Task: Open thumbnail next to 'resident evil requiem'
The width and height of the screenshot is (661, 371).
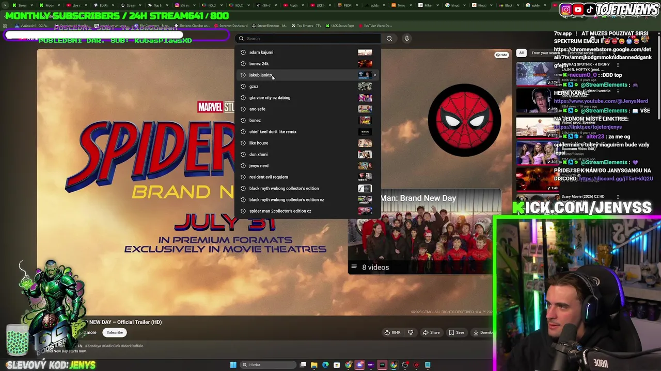Action: pos(365,177)
